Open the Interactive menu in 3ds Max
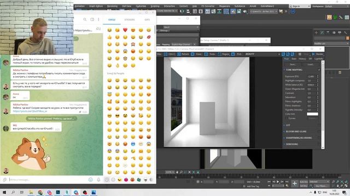The height and width of the screenshot is (196, 350). click(169, 6)
